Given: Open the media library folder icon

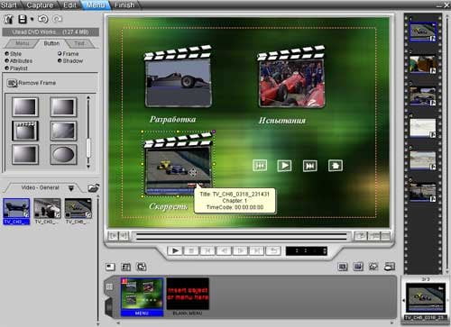Looking at the screenshot, I should pos(94,188).
